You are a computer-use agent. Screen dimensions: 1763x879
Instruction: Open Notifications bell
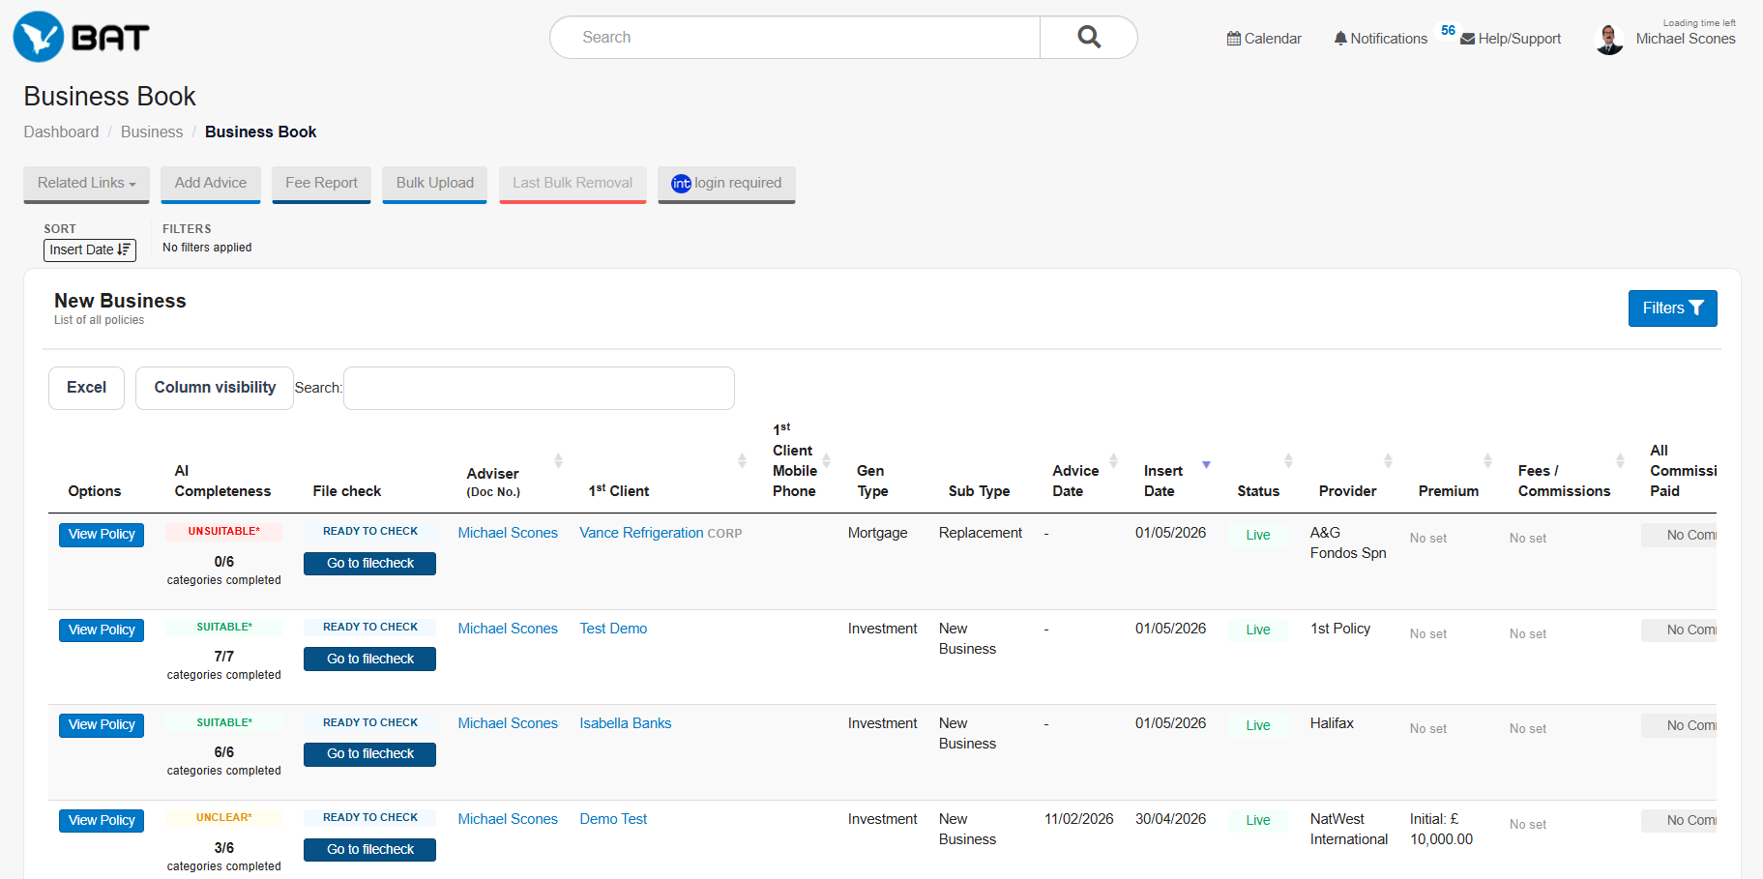1380,39
